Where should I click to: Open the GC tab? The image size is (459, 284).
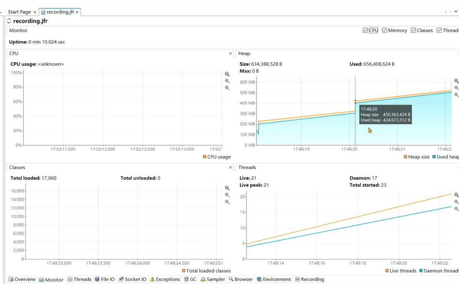[190, 279]
